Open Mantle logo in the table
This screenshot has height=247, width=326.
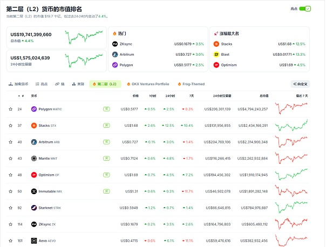click(x=34, y=159)
